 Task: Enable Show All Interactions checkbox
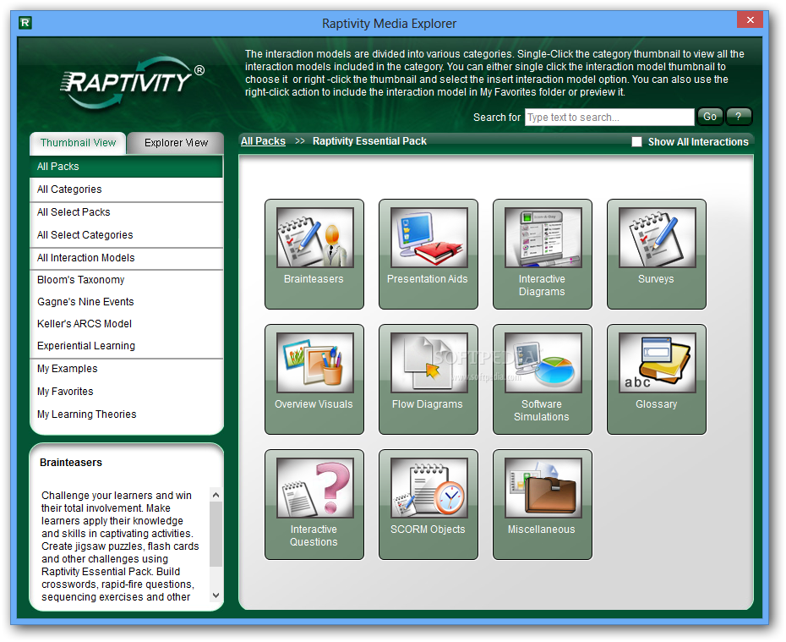(636, 142)
